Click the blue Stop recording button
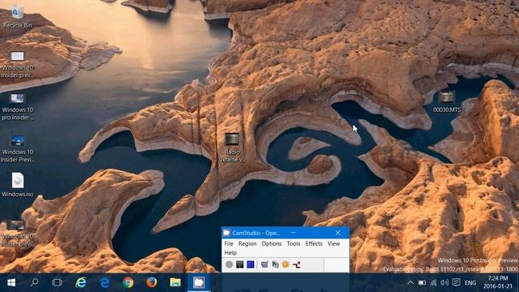The width and height of the screenshot is (519, 292). pos(251,264)
